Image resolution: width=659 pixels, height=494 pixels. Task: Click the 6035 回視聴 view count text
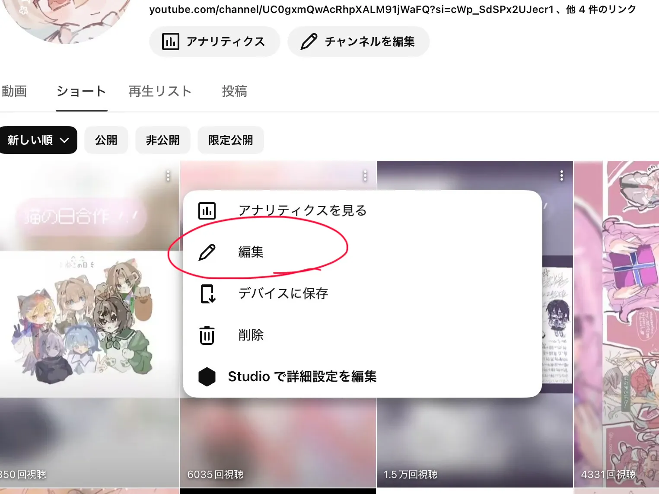215,475
